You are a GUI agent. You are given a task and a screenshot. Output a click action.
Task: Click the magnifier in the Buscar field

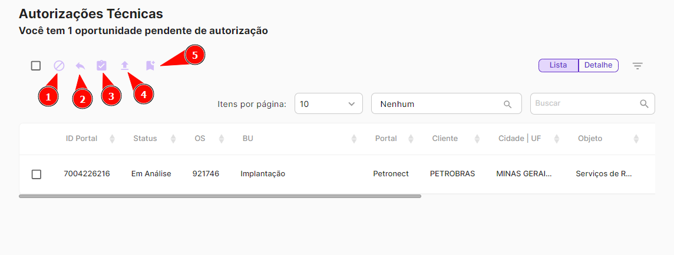point(644,103)
